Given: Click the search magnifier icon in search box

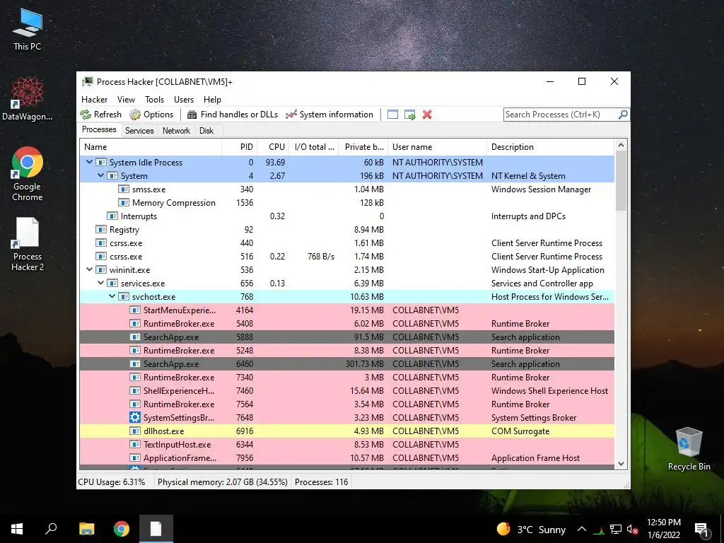Looking at the screenshot, I should tap(623, 114).
